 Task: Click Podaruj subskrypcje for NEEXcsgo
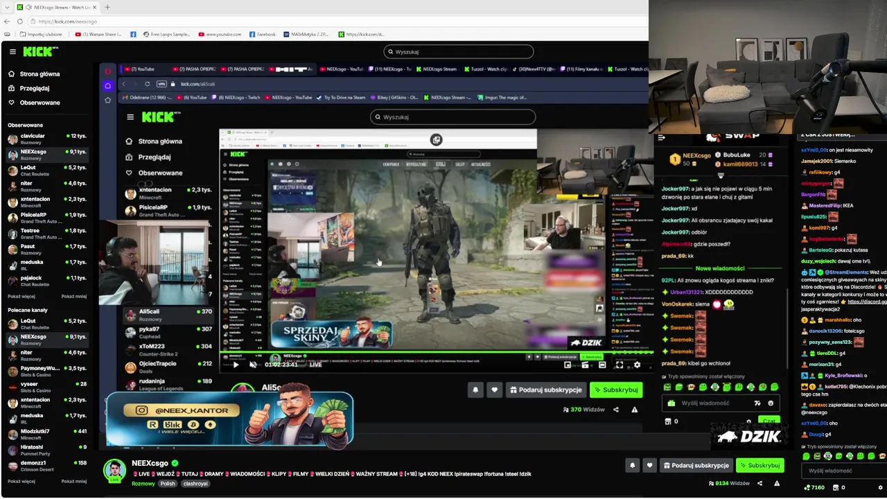[x=696, y=465]
